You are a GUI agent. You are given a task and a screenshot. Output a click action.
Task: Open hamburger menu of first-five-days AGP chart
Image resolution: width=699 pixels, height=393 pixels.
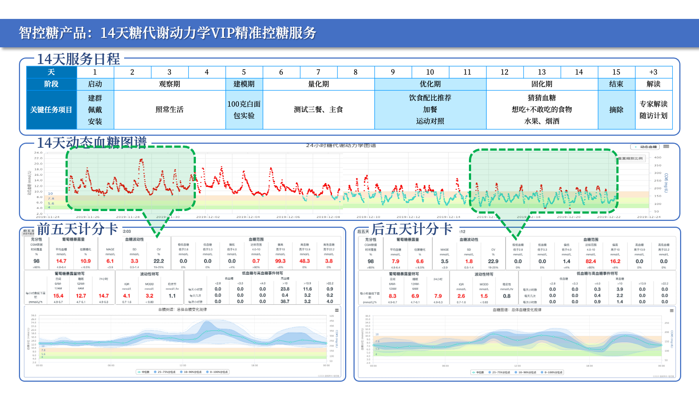pyautogui.click(x=337, y=310)
